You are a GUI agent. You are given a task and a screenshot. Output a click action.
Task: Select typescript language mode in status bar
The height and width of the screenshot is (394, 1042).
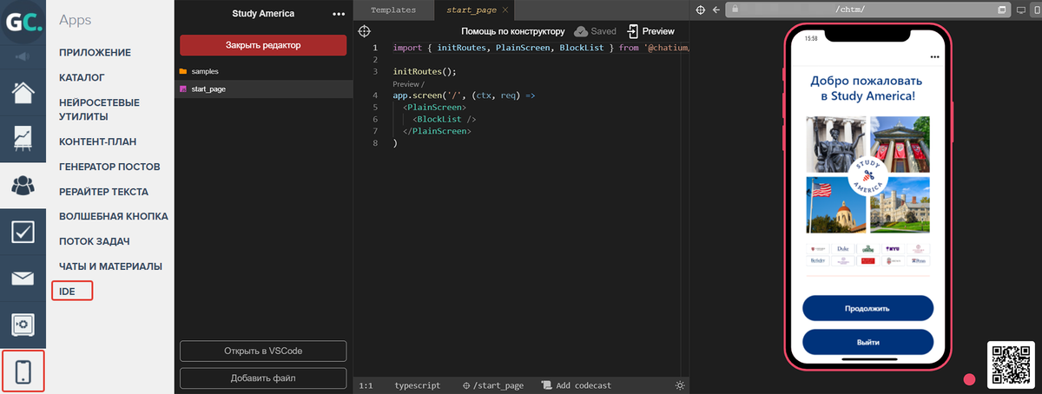[417, 385]
